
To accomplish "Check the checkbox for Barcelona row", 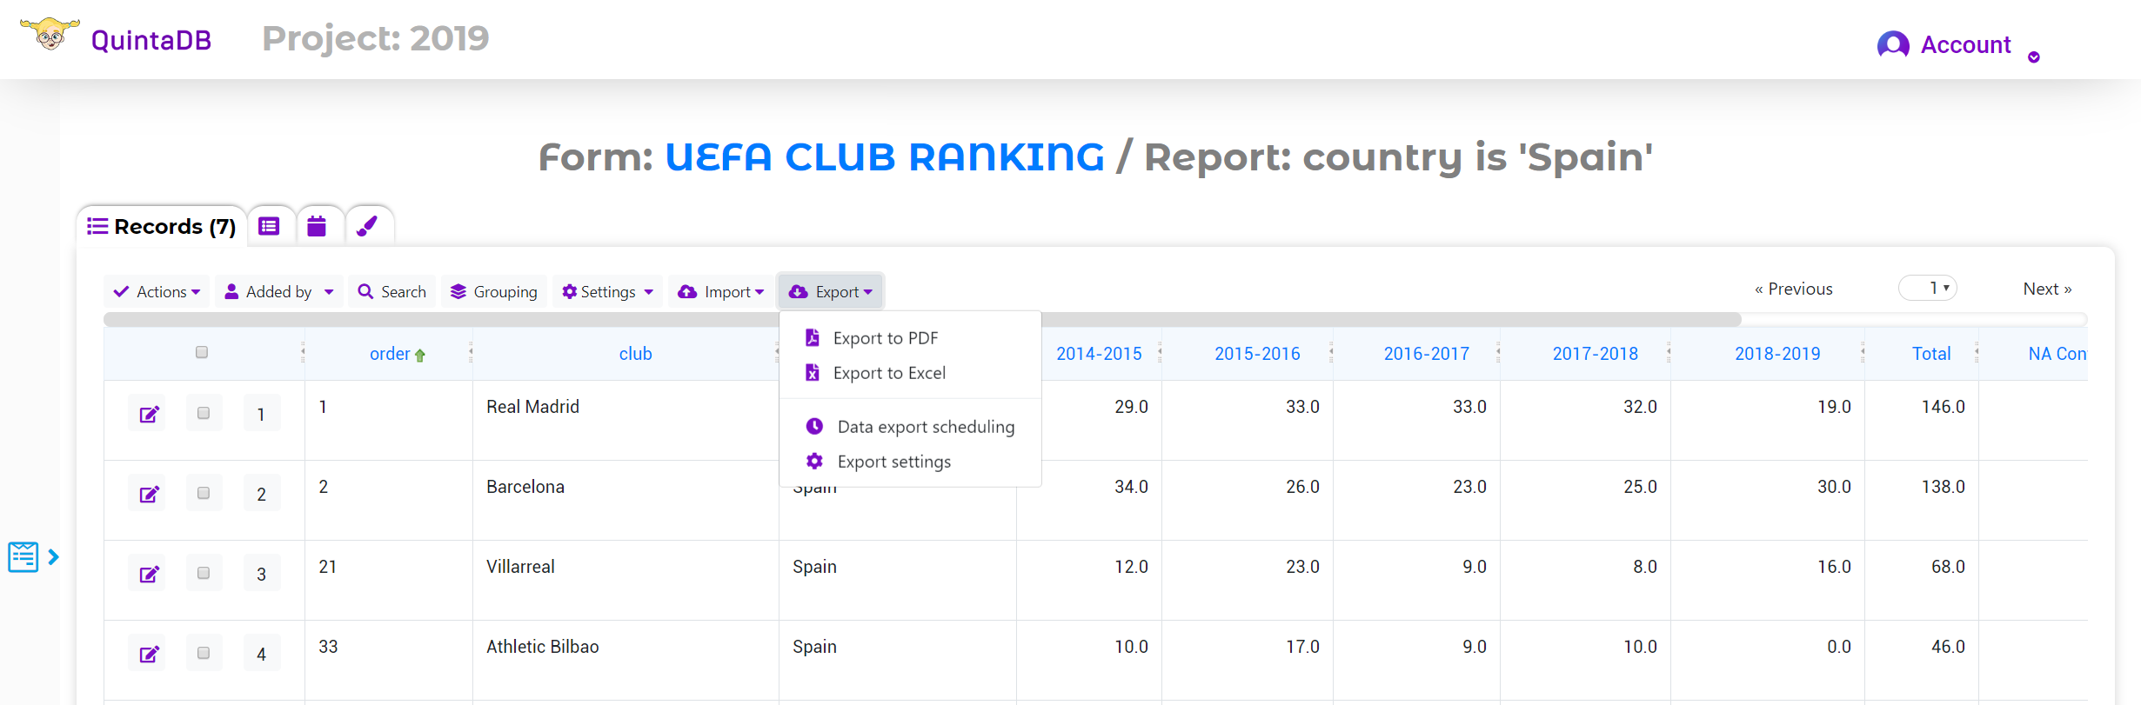I will coord(204,493).
